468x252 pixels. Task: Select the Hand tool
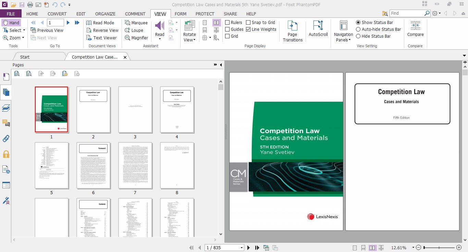[x=11, y=23]
